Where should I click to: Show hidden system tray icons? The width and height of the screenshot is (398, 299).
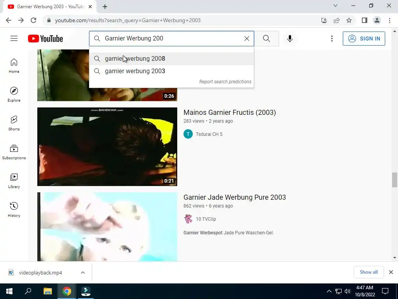[329, 291]
